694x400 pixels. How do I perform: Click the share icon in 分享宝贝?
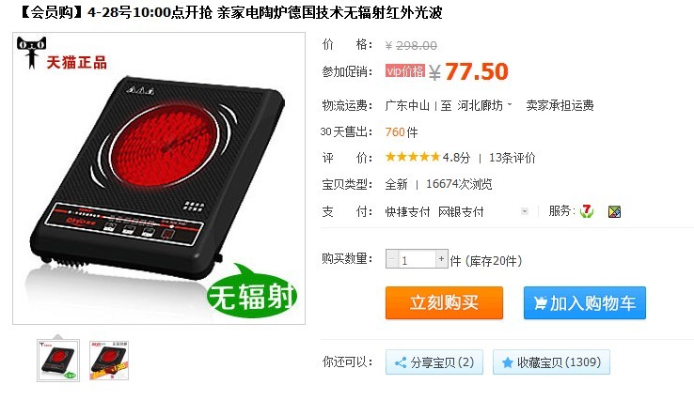tap(401, 362)
